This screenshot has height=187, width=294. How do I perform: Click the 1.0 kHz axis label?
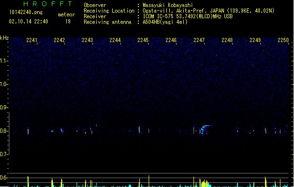[4, 84]
